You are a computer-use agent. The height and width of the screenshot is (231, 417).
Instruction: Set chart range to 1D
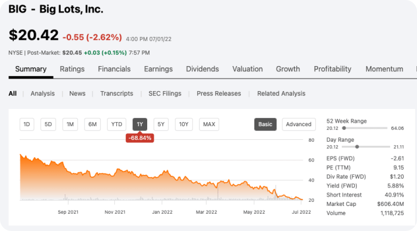click(x=27, y=124)
